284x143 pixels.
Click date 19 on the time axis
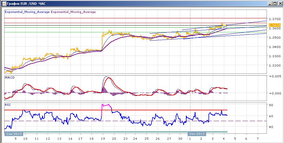click(x=103, y=139)
